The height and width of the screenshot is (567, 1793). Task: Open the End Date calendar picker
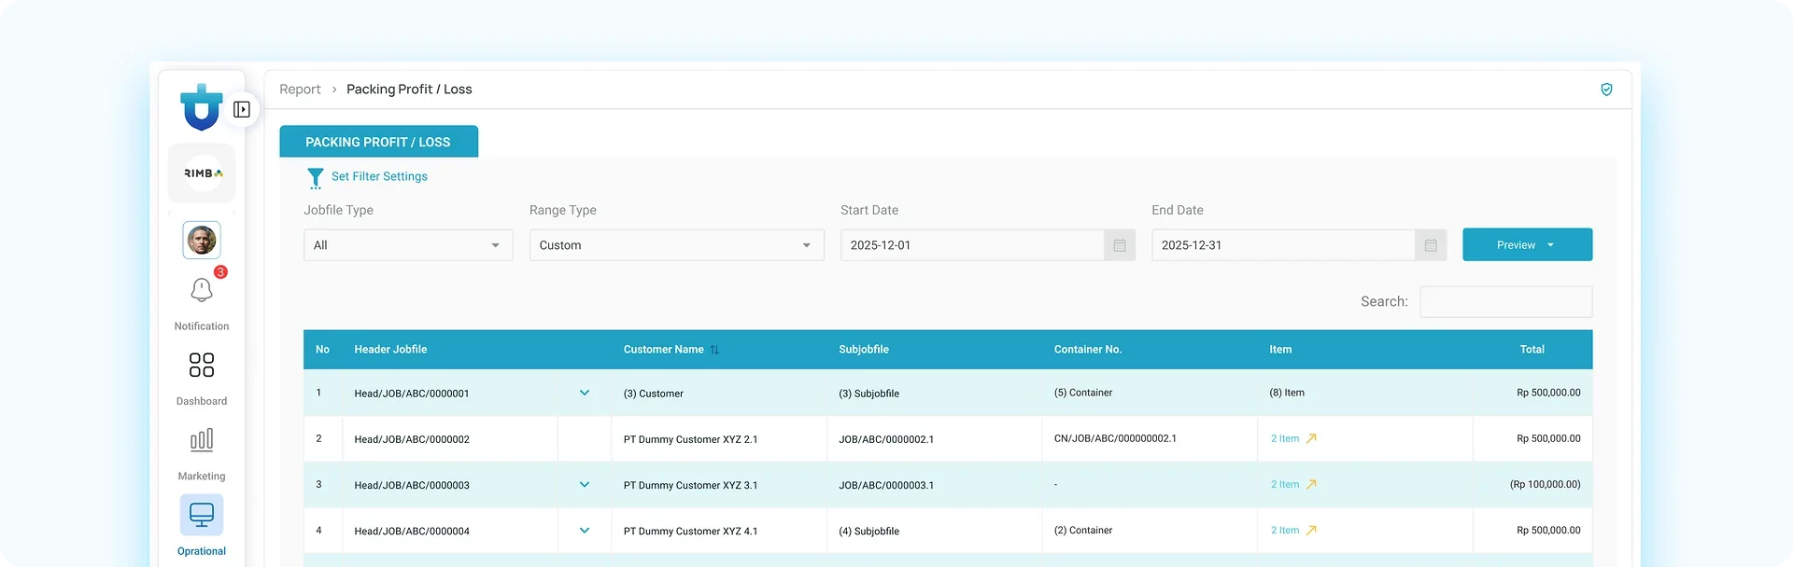point(1431,245)
